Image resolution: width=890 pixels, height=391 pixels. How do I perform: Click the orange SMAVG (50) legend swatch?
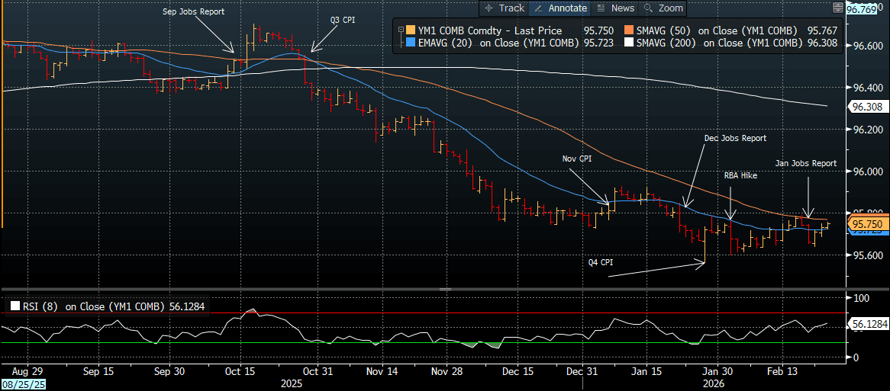(630, 30)
